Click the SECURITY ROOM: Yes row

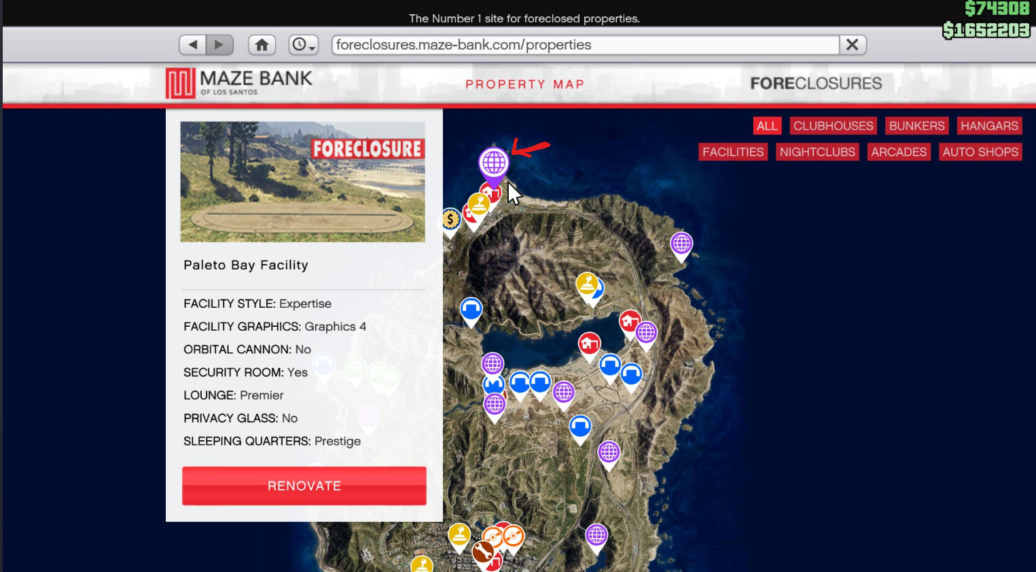245,372
